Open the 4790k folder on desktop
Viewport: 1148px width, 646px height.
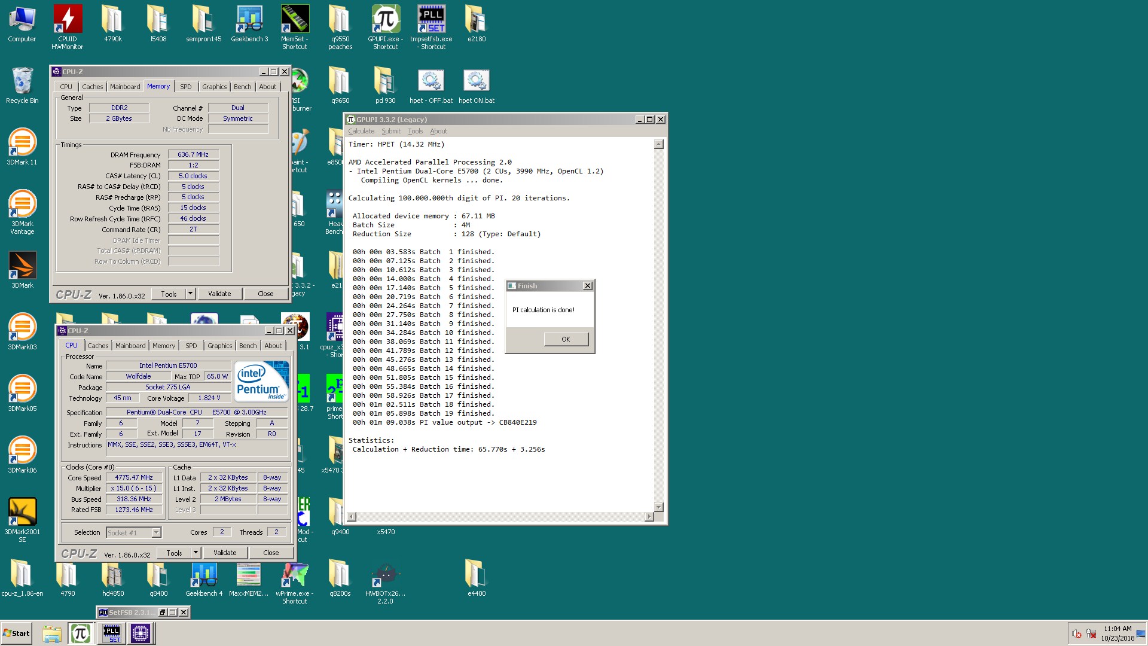[113, 24]
